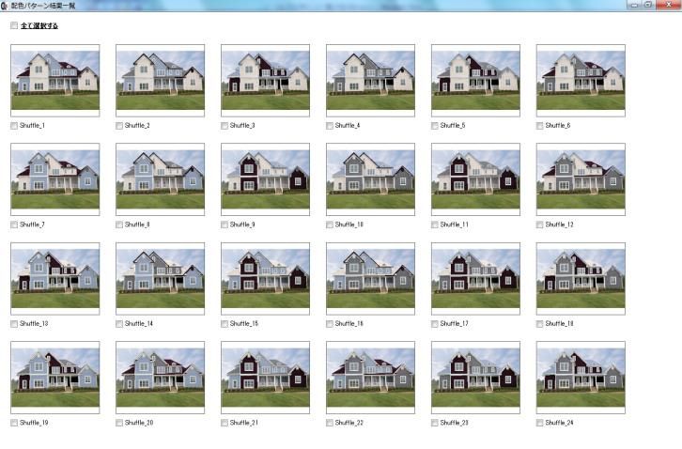Pick the Shuffle_8 color pattern image

click(x=160, y=179)
